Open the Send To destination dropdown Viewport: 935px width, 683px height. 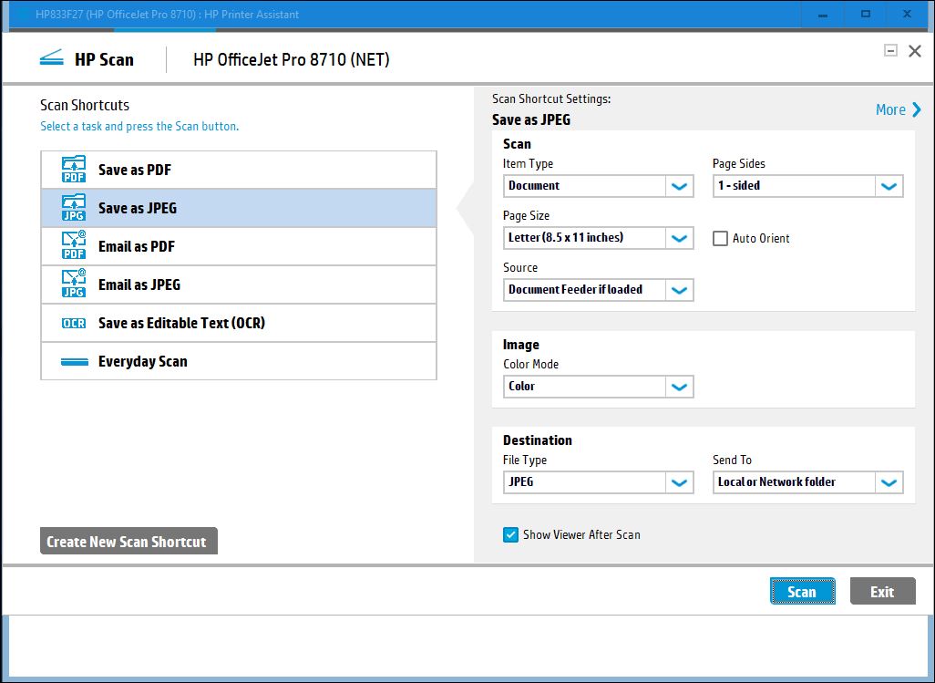coord(889,482)
